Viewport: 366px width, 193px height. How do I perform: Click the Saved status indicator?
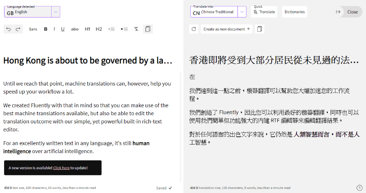[164, 188]
